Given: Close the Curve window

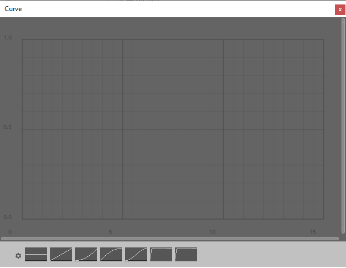Looking at the screenshot, I should (x=340, y=9).
